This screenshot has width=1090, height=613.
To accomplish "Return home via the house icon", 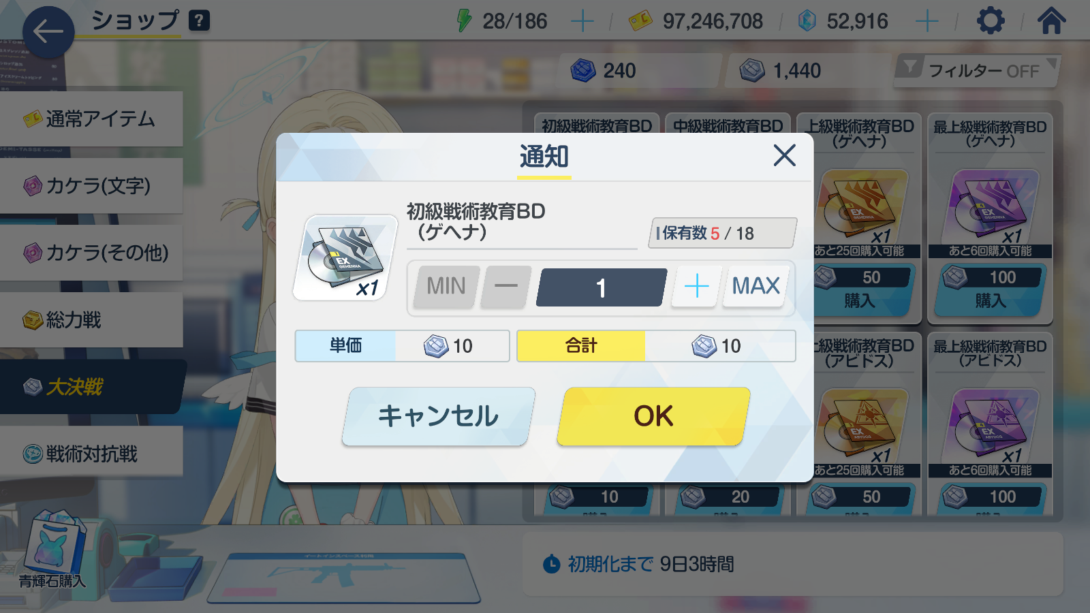I will 1051,21.
